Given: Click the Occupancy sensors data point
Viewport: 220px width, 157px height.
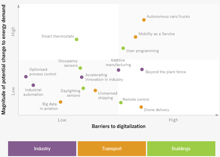Looking at the screenshot, I should pos(80,68).
